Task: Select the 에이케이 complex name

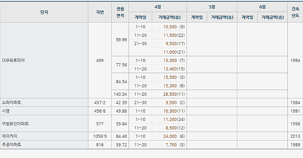Action: [x=10, y=136]
